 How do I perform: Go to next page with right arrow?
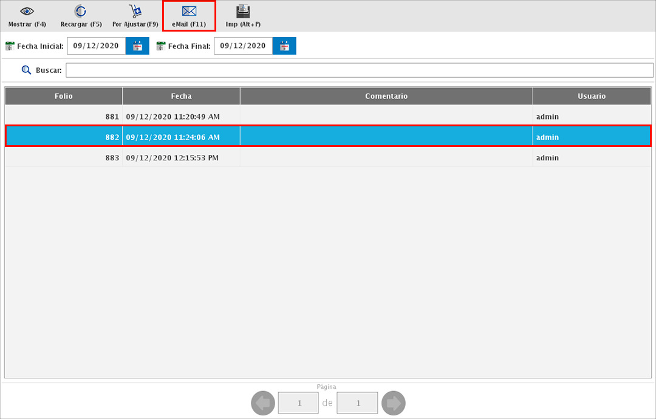pyautogui.click(x=393, y=403)
